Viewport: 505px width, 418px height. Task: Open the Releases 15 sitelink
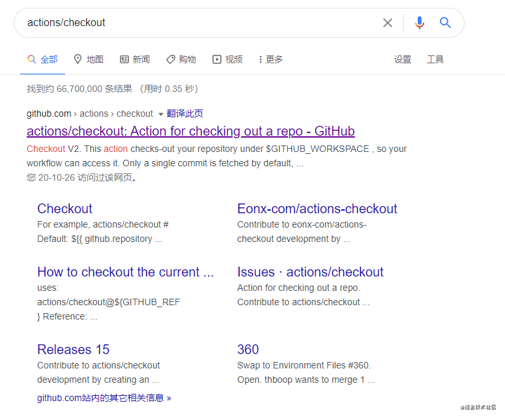pos(74,350)
